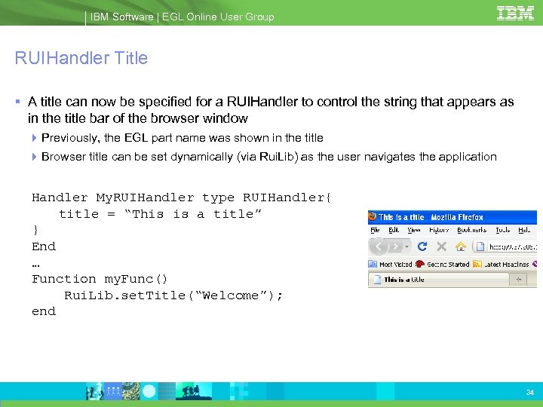Click the IBM logo in the header
This screenshot has width=543, height=407.
[x=515, y=13]
